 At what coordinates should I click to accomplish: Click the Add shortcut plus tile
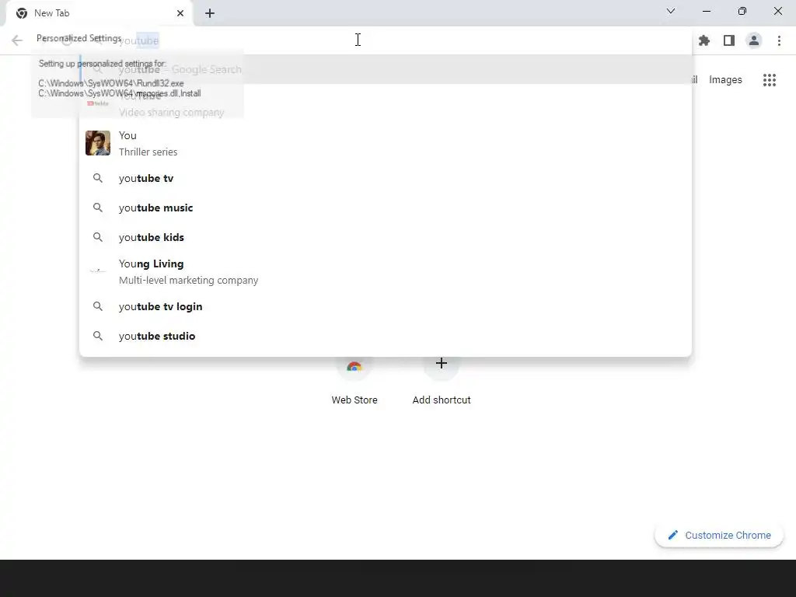(x=442, y=381)
